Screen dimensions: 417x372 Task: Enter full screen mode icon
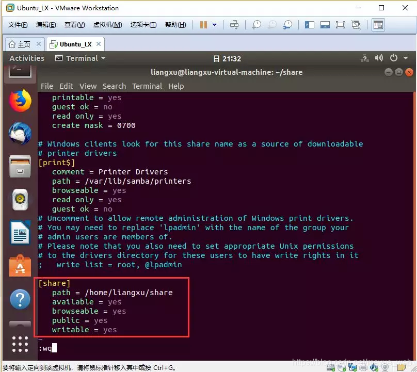click(341, 25)
